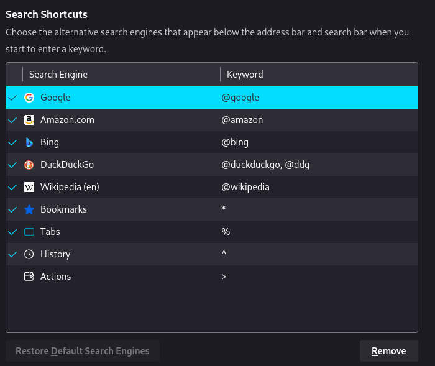Viewport: 435px width, 366px height.
Task: Click the History clock icon
Action: 29,254
